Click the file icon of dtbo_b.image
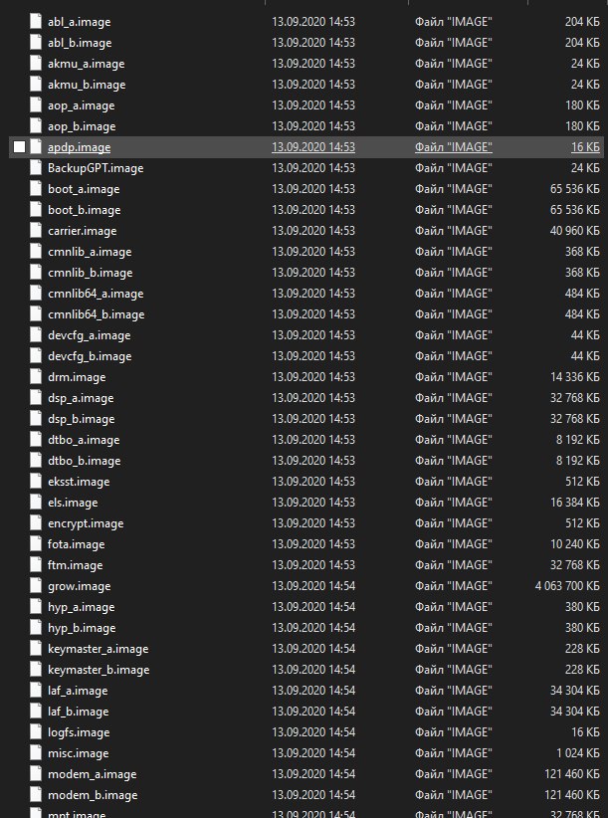608x818 pixels. [36, 460]
